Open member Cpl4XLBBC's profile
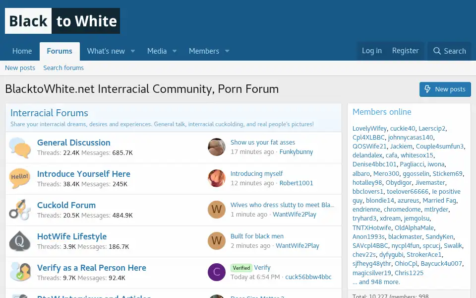 [x=368, y=138]
